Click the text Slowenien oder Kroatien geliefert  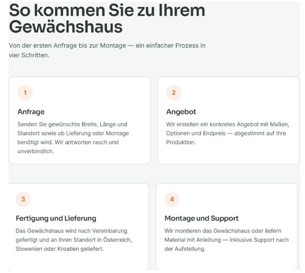pyautogui.click(x=60, y=249)
